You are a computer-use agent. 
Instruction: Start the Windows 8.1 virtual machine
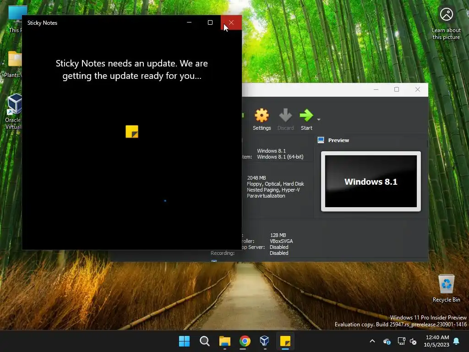[306, 120]
